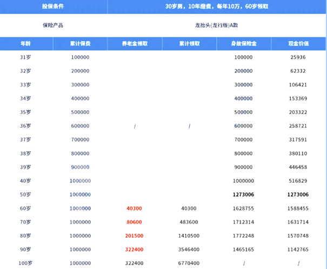Click cash value 1570748
The height and width of the screenshot is (269, 327).
click(x=298, y=236)
